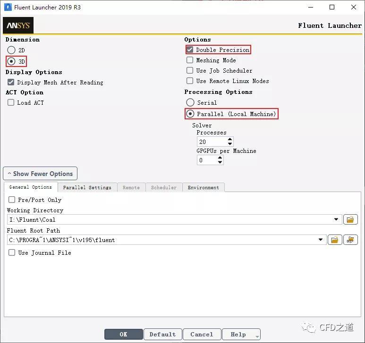Click reset Fluent Root Path icon
This screenshot has height=343, width=365.
coord(350,240)
